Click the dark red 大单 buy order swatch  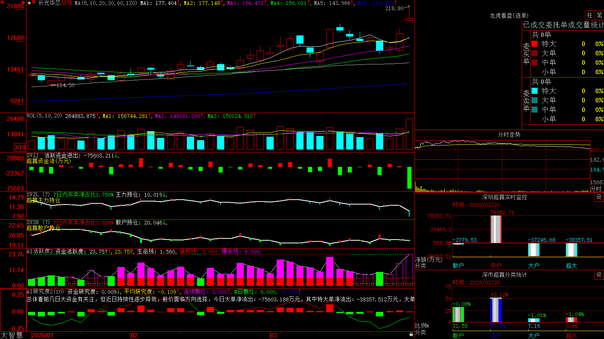(x=535, y=53)
